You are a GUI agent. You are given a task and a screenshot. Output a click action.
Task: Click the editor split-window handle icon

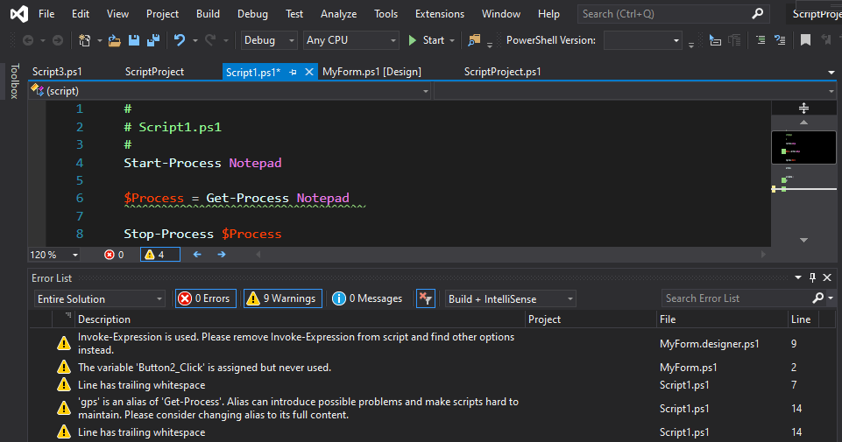point(803,108)
